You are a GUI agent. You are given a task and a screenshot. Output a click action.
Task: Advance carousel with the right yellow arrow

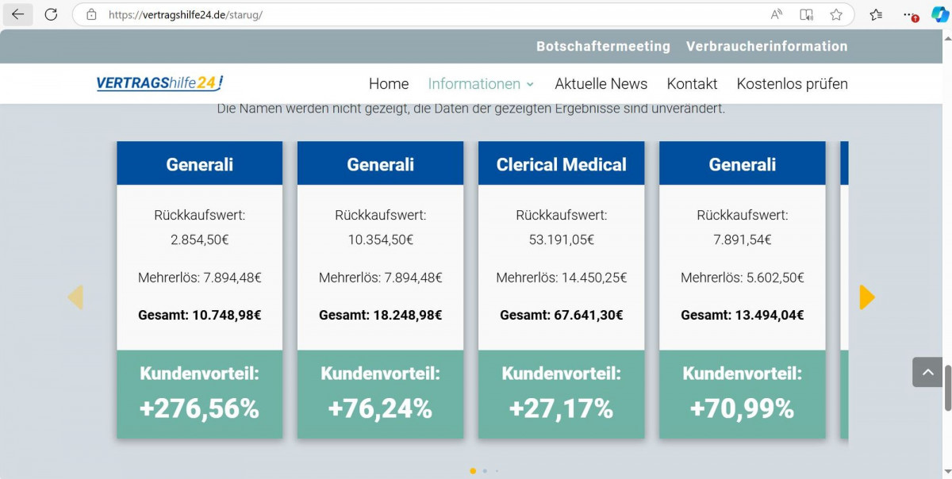point(867,297)
